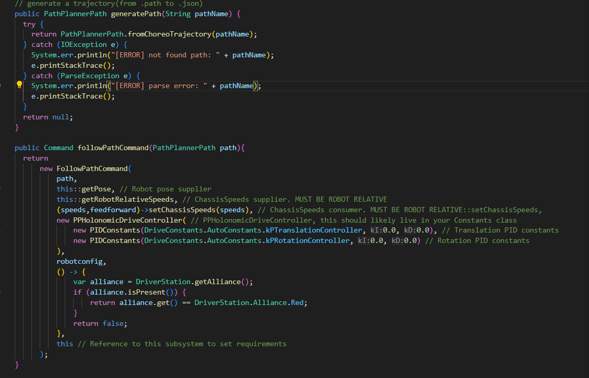Click DriverStation.Alliance.Red constant
Screen dimensions: 589x378
coord(249,302)
